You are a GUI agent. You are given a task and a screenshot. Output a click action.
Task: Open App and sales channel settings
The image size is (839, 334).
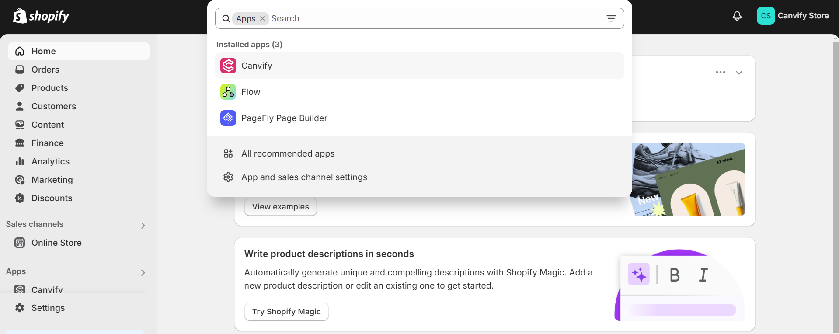pos(419,177)
